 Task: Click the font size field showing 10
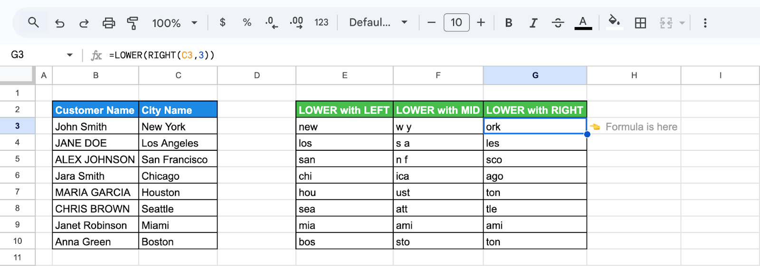pyautogui.click(x=456, y=22)
